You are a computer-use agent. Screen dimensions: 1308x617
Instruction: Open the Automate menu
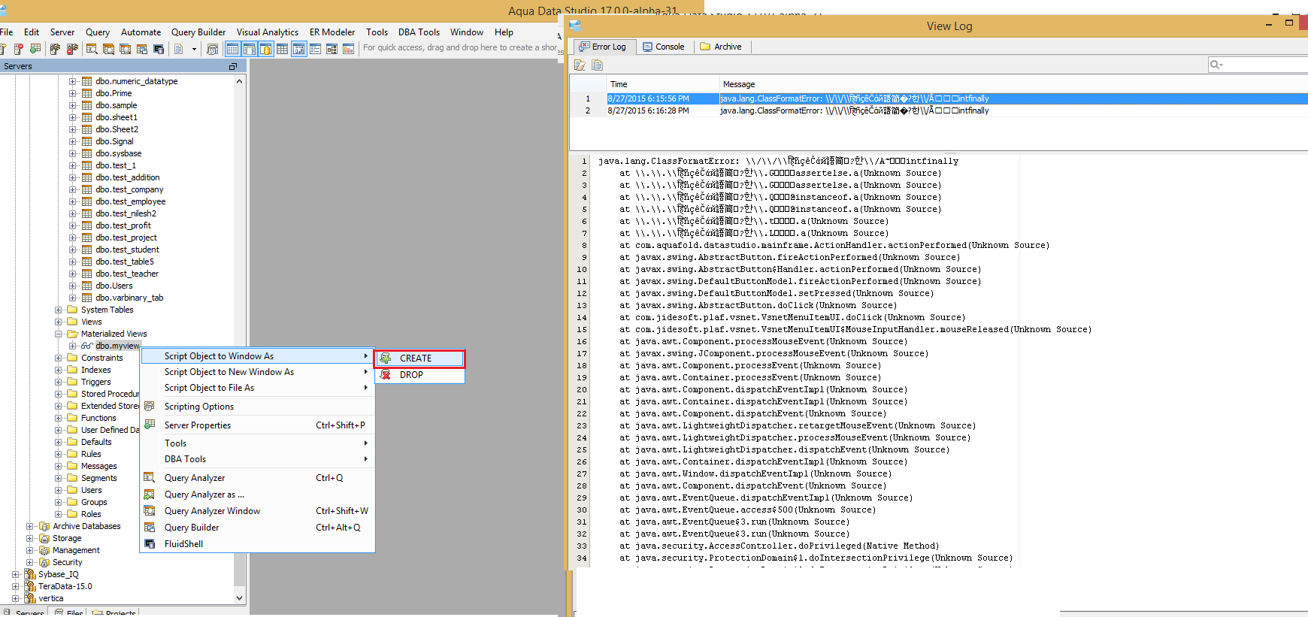coord(141,32)
